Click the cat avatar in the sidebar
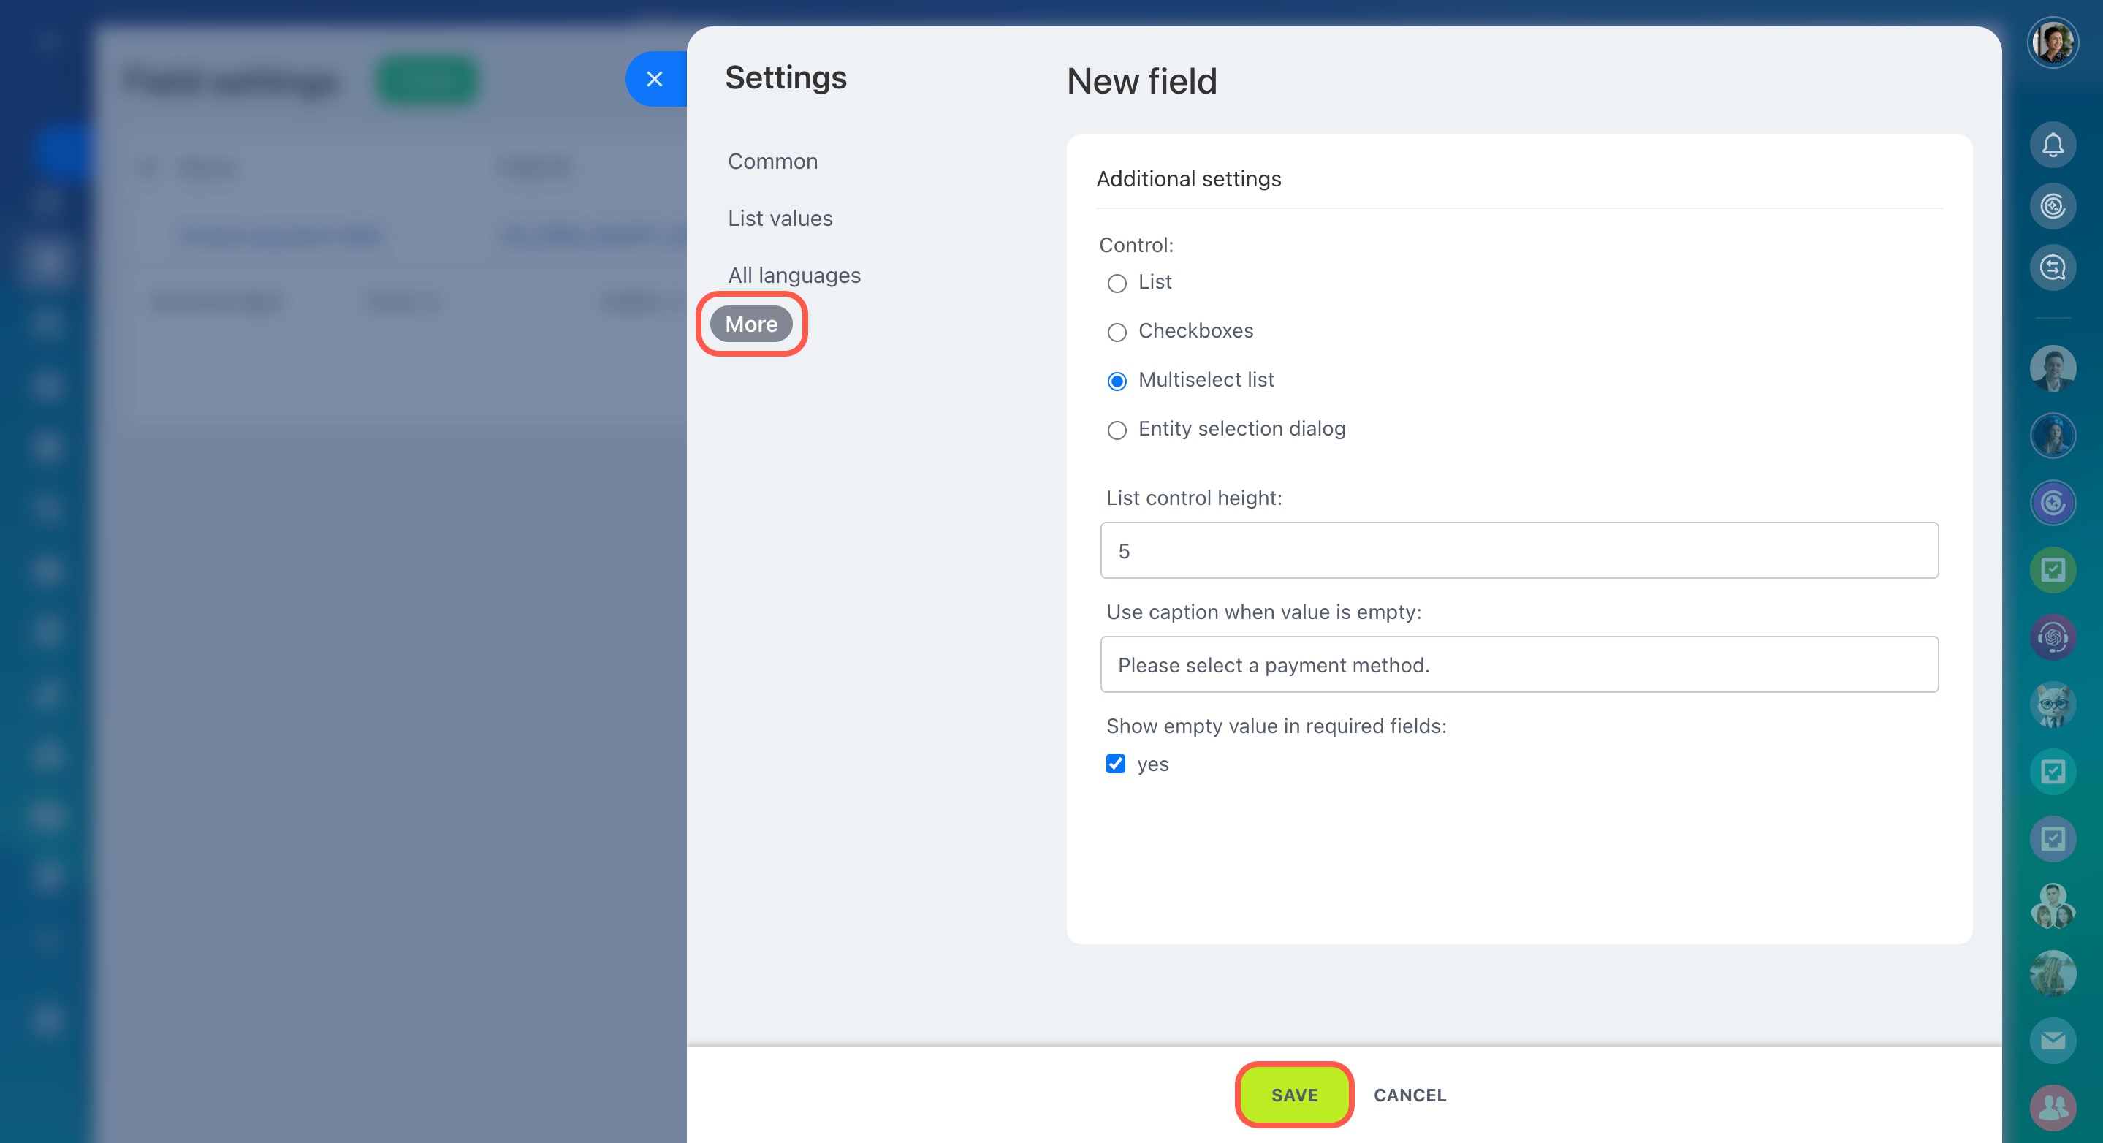 (x=2052, y=704)
